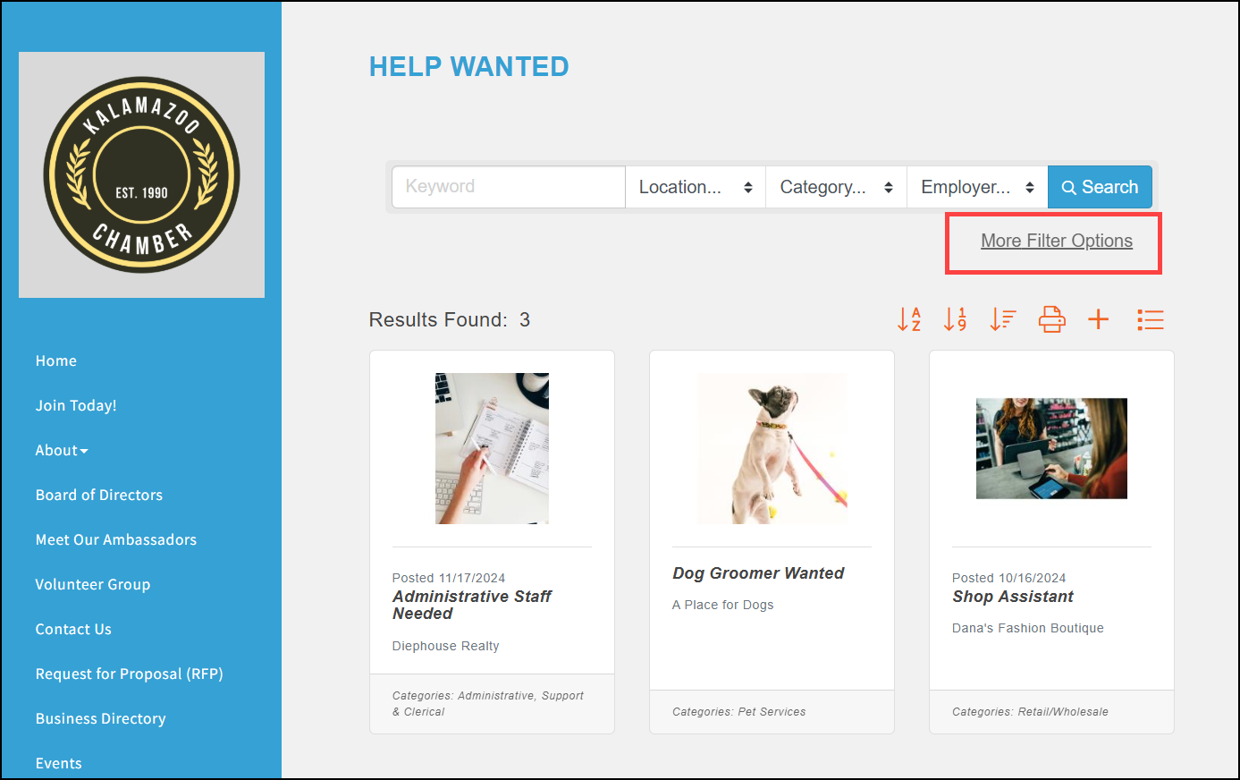Click into the Keyword search field
This screenshot has height=780, width=1240.
[509, 187]
